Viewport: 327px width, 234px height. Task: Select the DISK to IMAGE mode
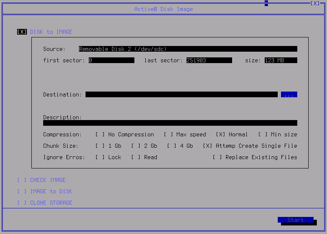tap(22, 32)
